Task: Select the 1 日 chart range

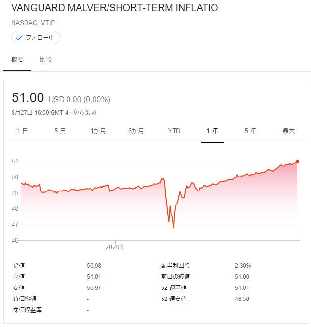Action: (23, 131)
